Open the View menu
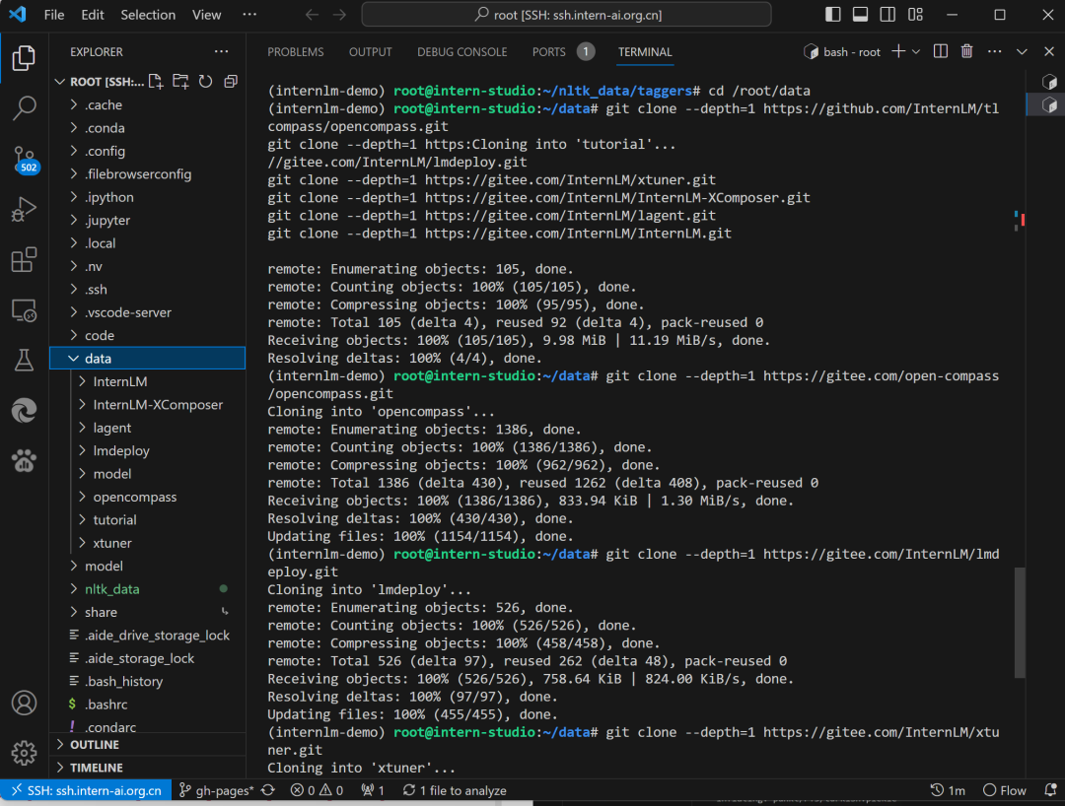Viewport: 1065px width, 806px height. 206,14
